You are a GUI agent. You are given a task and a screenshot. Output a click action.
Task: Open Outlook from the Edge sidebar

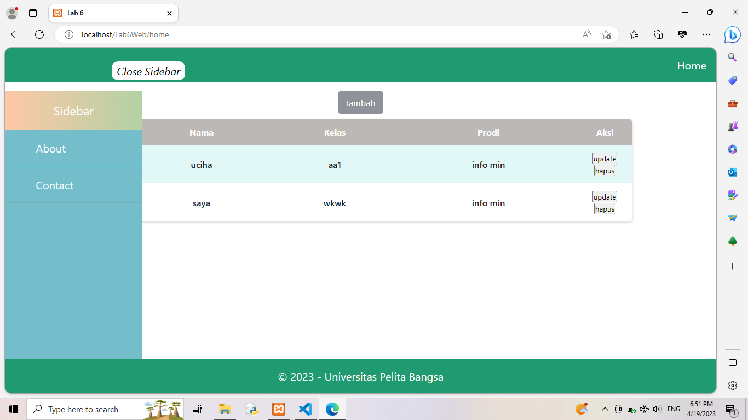click(x=732, y=172)
